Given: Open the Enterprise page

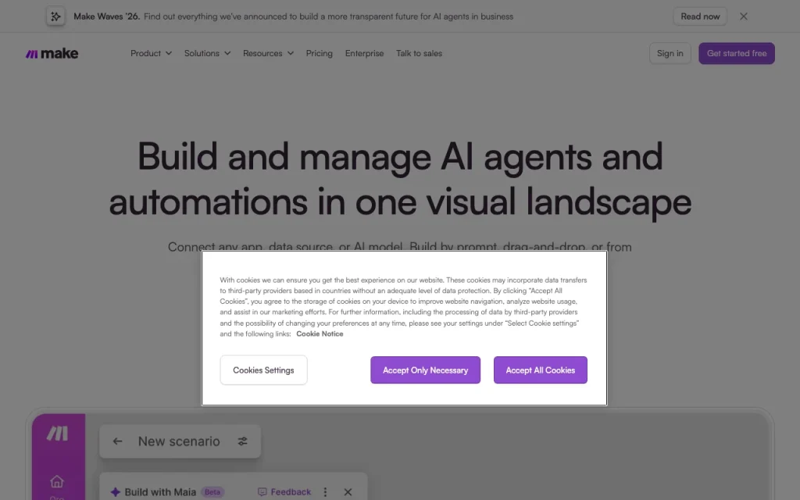Looking at the screenshot, I should pos(364,53).
